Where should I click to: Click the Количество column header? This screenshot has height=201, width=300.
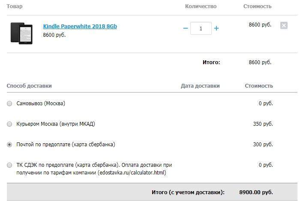coord(201,6)
